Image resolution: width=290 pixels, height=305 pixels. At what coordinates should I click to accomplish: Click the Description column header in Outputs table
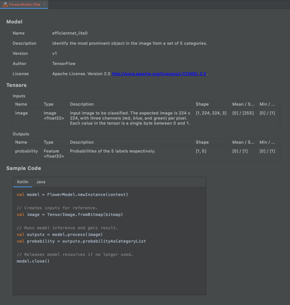pos(82,142)
